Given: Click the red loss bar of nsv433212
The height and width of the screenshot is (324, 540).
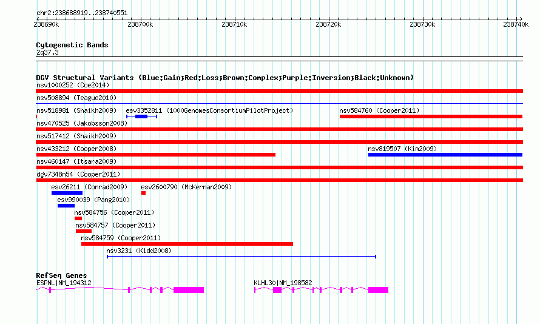Looking at the screenshot, I should pyautogui.click(x=156, y=155).
